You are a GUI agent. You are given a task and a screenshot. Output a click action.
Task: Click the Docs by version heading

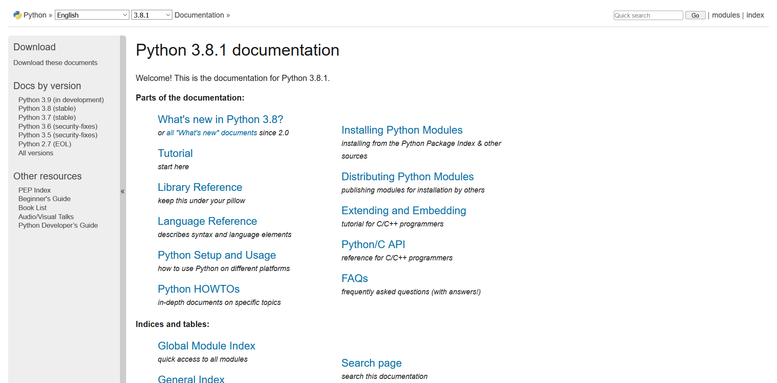click(47, 86)
